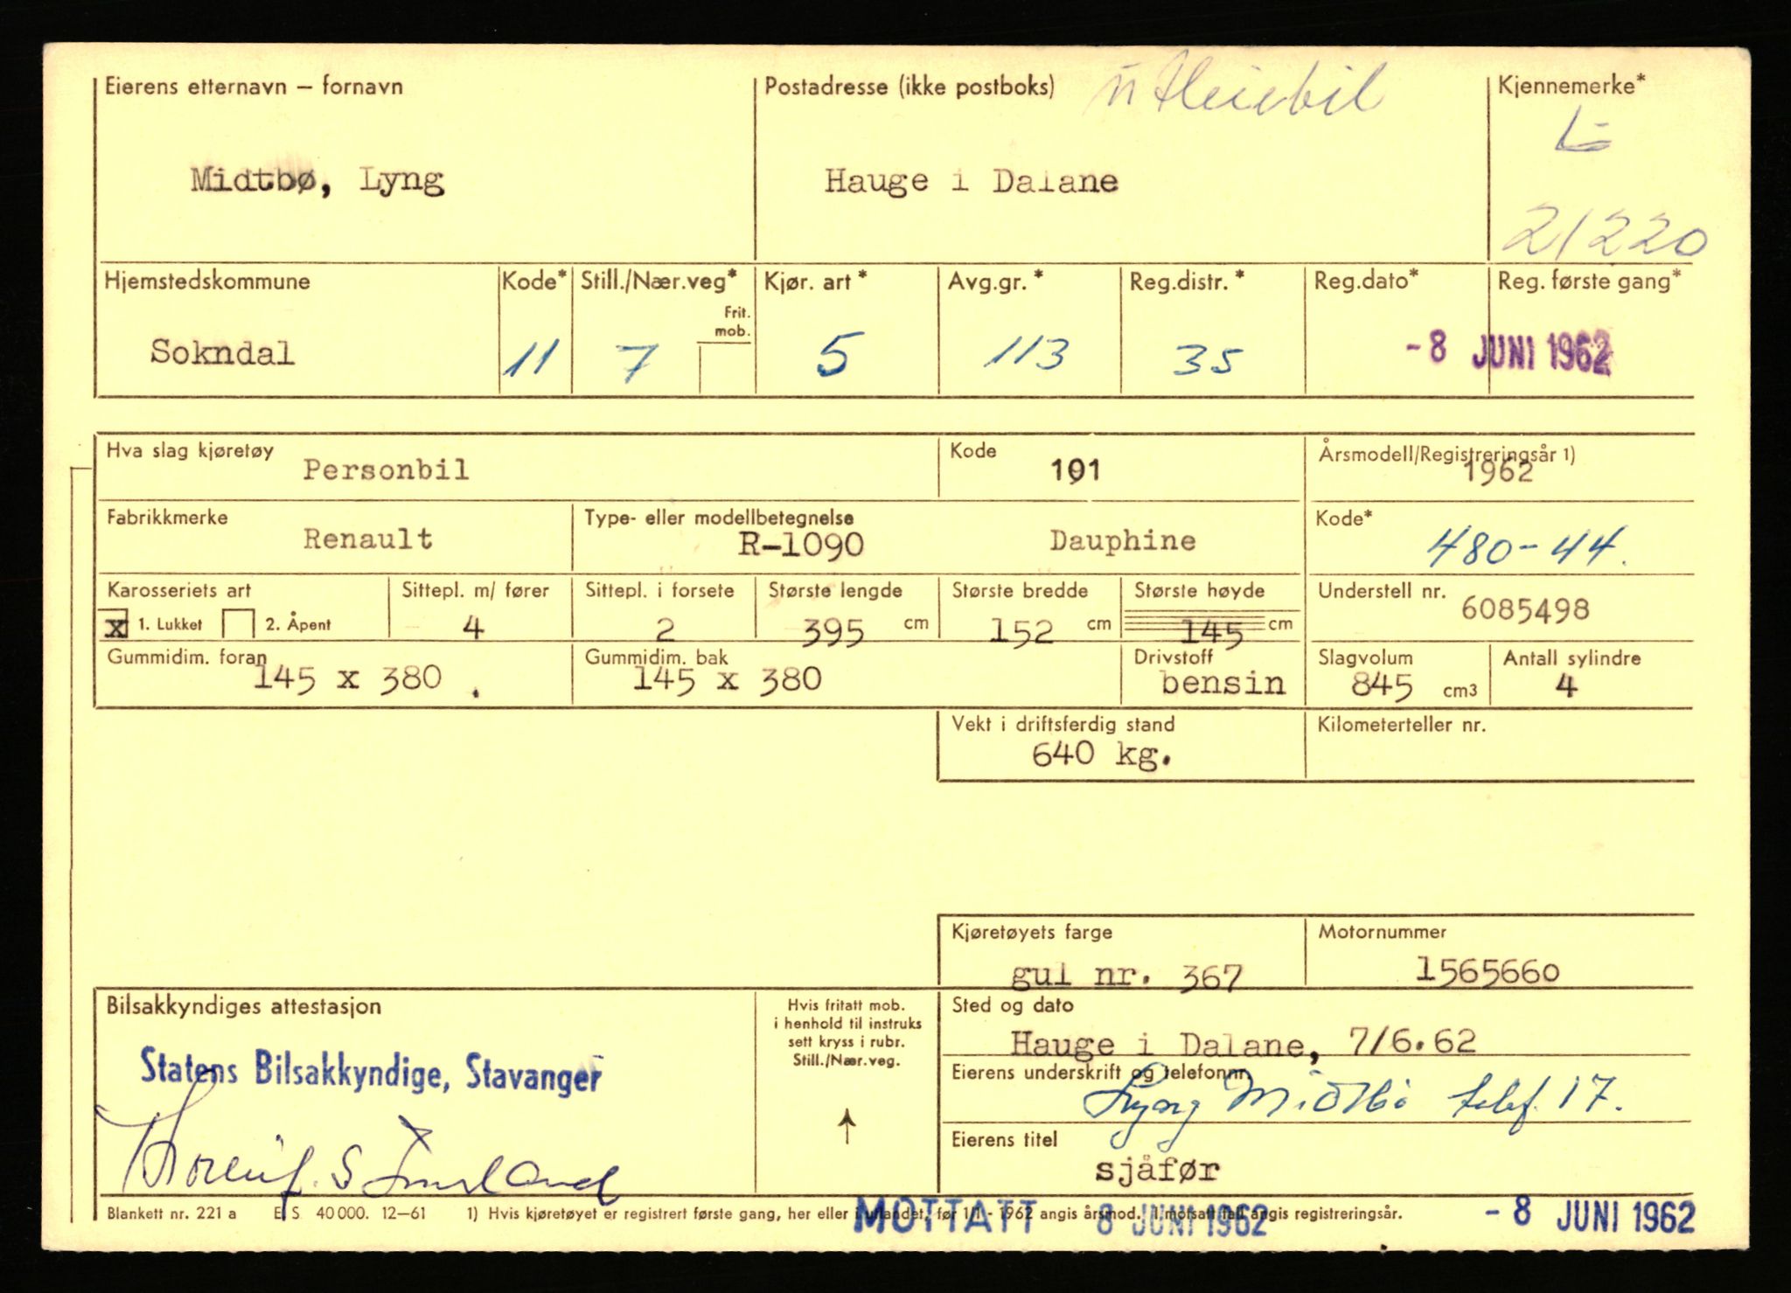The width and height of the screenshot is (1791, 1293).
Task: Click the Reg.distr. value '35'
Action: [1208, 360]
